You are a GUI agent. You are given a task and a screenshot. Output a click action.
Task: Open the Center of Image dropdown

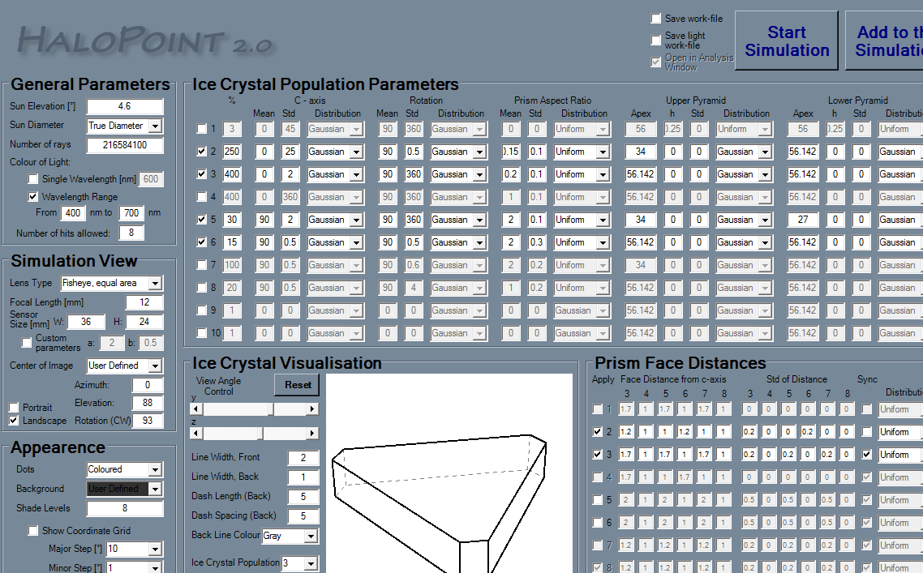tap(155, 366)
